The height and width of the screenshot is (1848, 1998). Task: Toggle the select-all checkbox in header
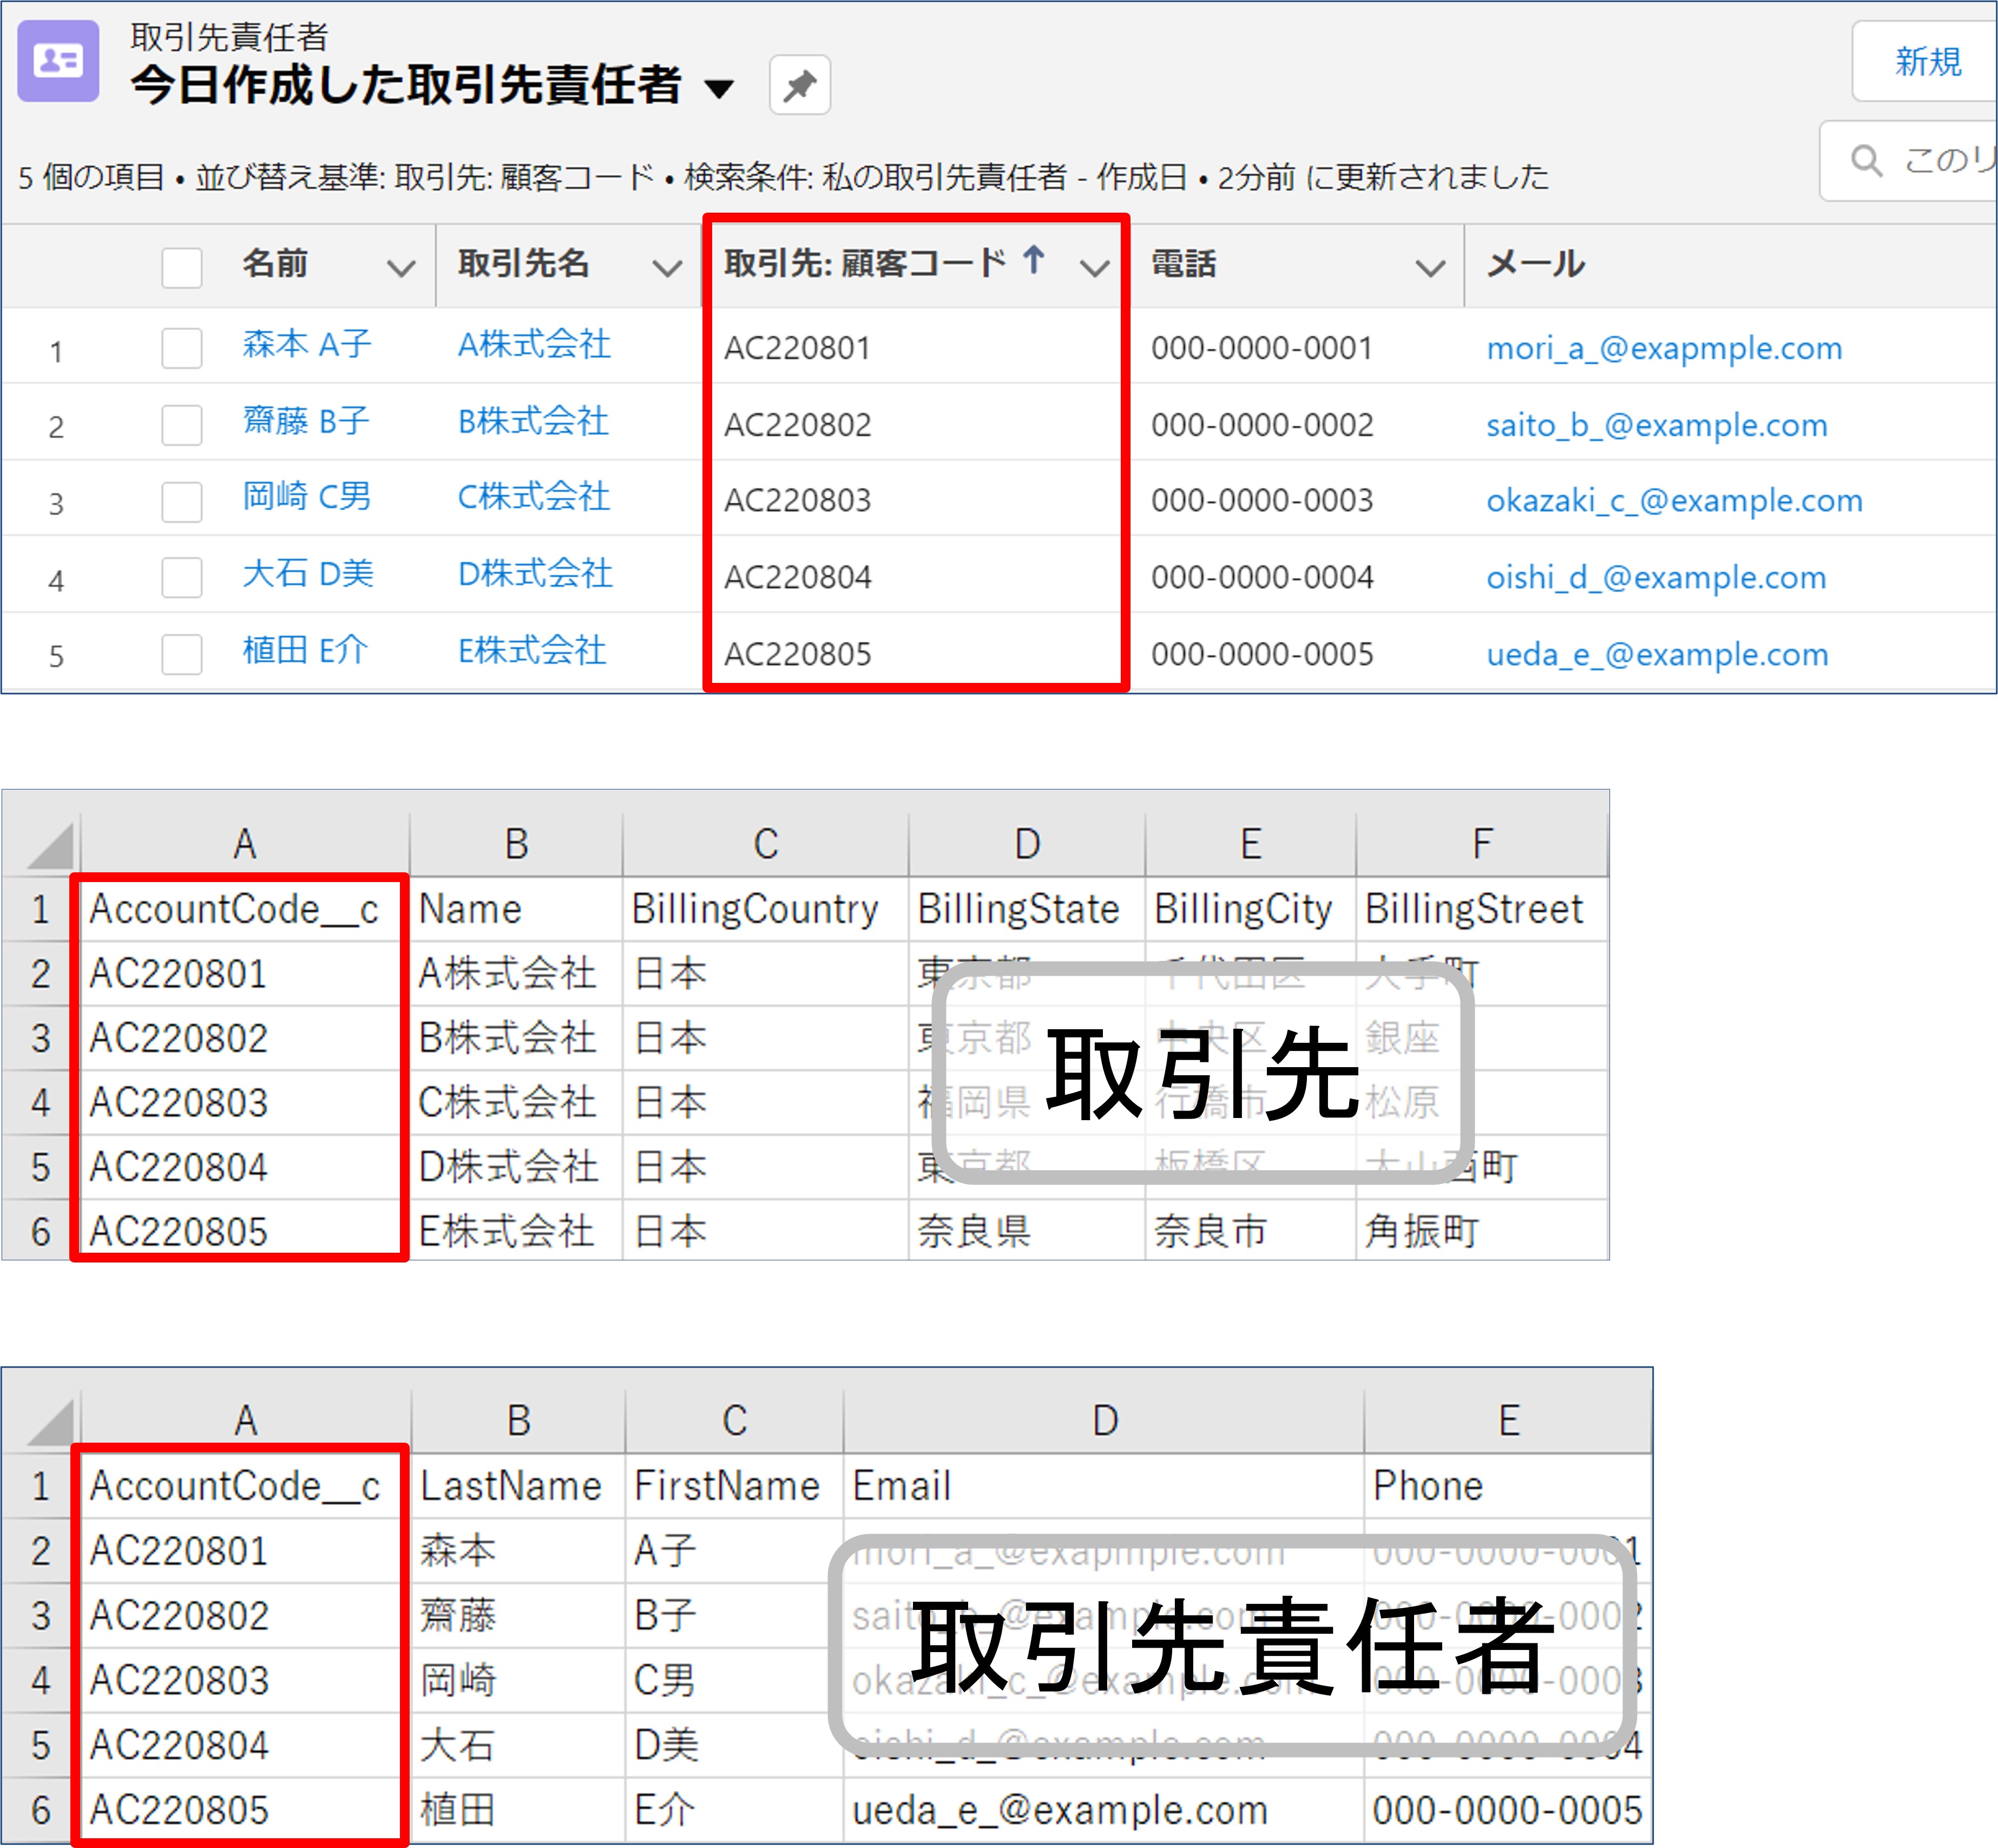(x=182, y=267)
